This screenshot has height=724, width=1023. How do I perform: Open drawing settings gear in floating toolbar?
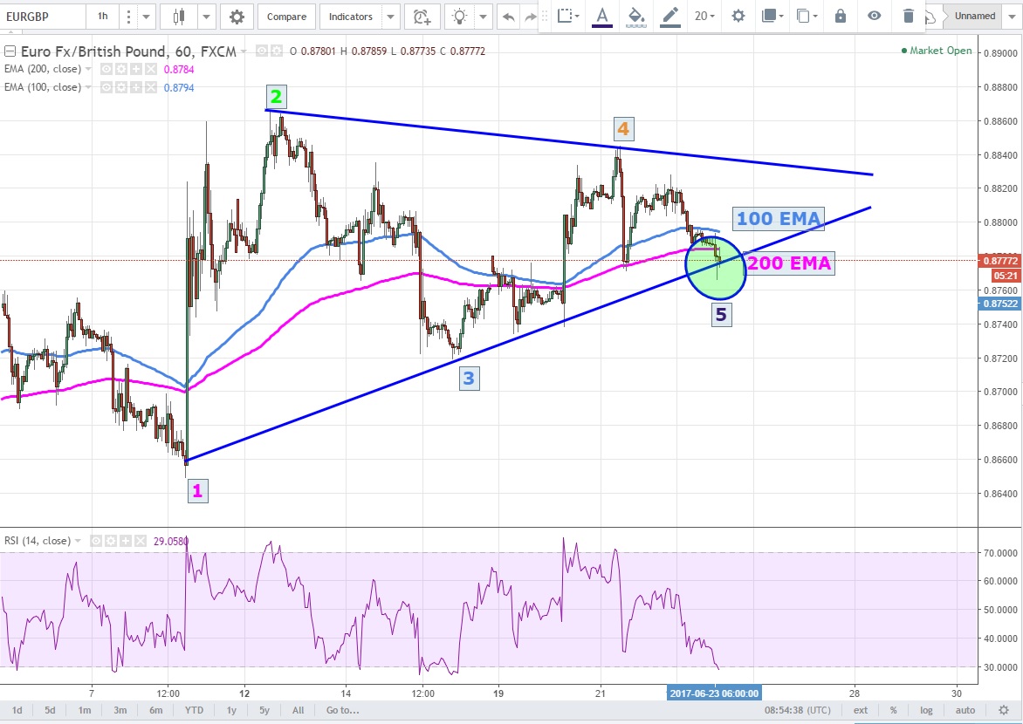[x=738, y=16]
